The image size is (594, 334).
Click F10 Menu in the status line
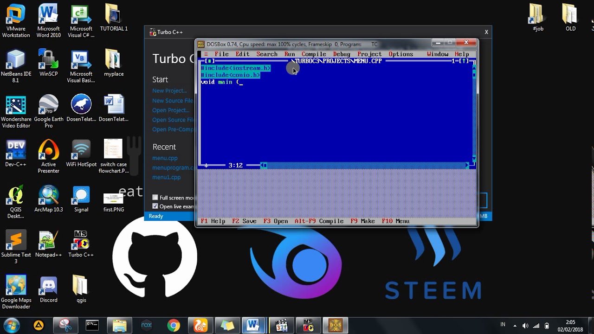395,221
